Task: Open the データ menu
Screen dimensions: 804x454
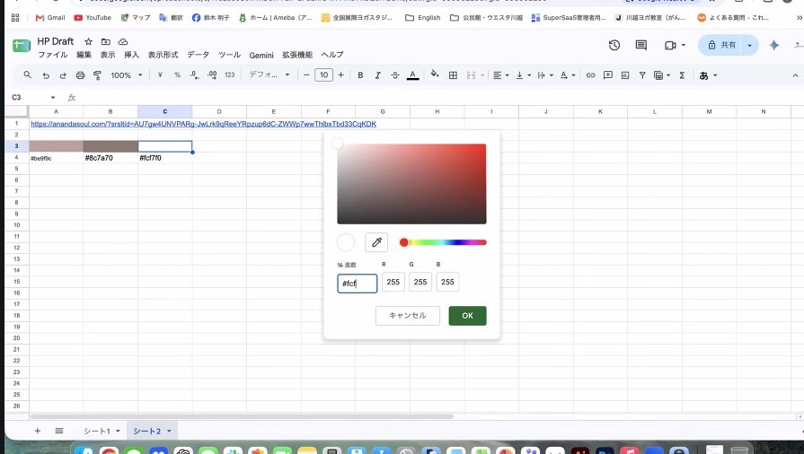Action: coord(198,55)
